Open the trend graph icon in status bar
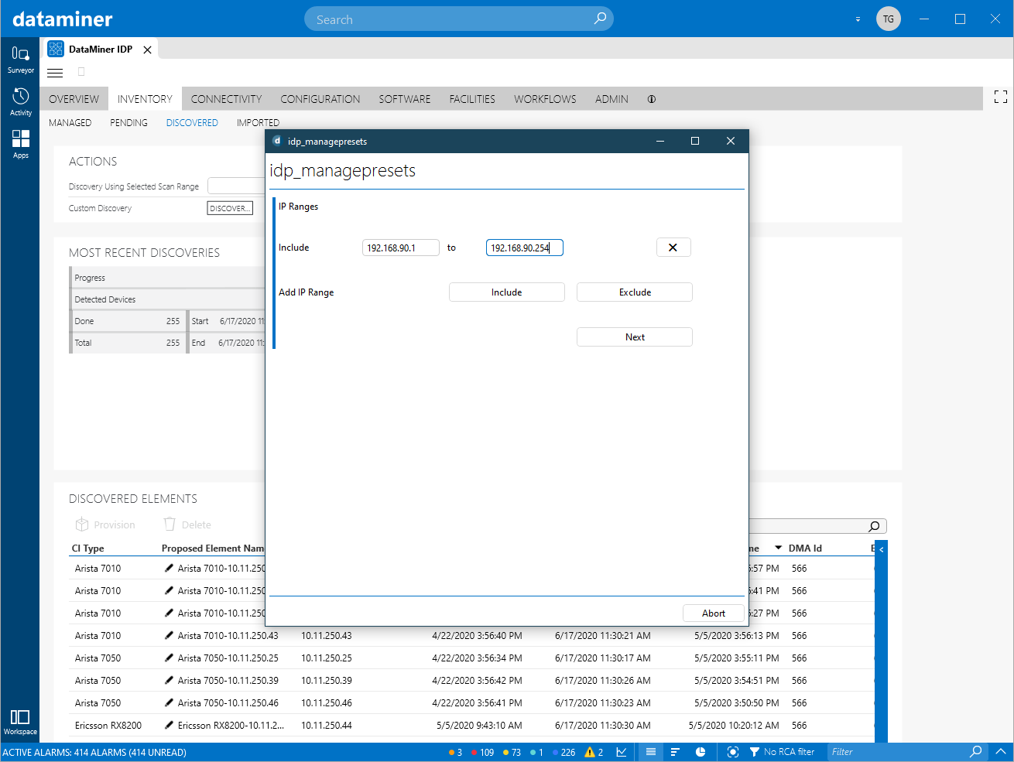This screenshot has height=762, width=1014. [622, 752]
